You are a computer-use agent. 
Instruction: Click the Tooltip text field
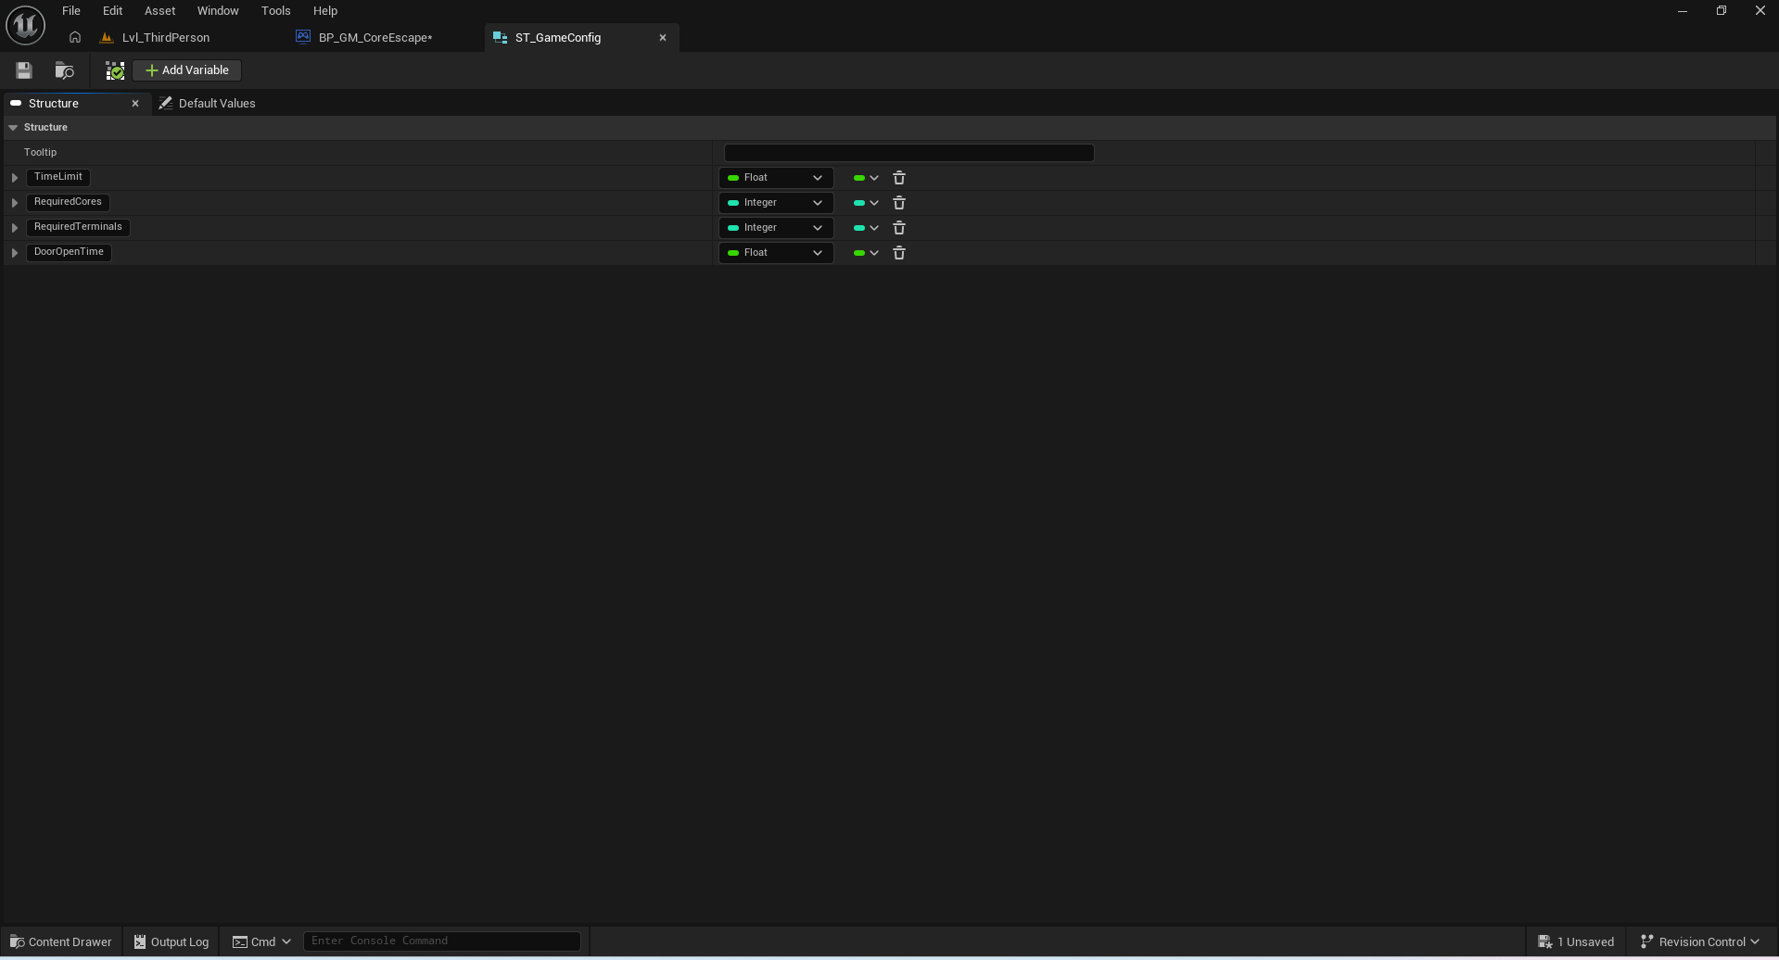(x=909, y=153)
